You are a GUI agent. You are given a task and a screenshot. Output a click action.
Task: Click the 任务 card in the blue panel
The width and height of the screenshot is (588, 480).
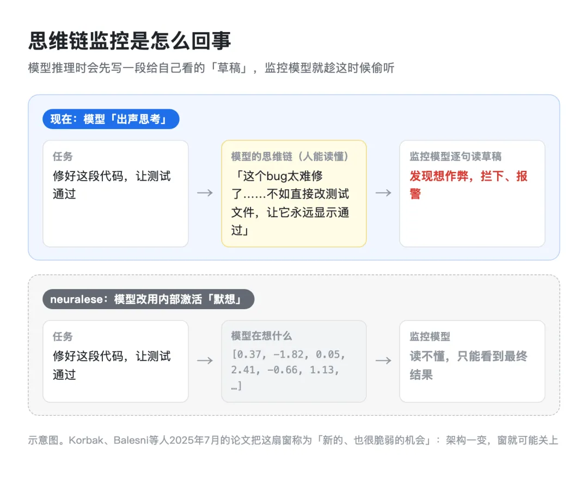click(115, 193)
